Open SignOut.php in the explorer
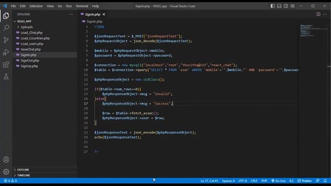The width and height of the screenshot is (331, 186). (30, 60)
